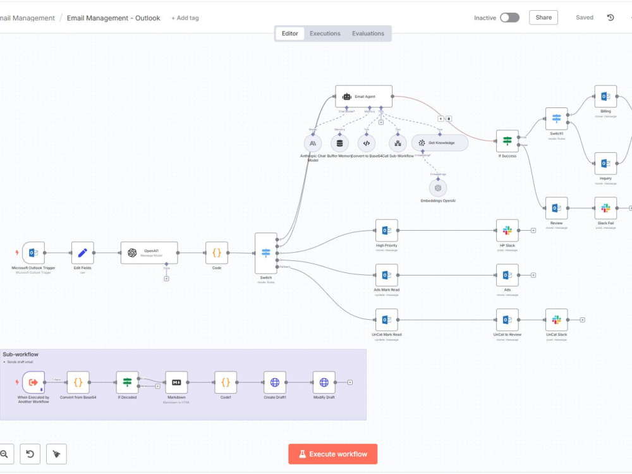Add node after Ads plus connector
The image size is (632, 474).
click(x=533, y=275)
